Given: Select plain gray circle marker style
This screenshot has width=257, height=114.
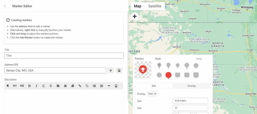Looking at the screenshot, I should (x=159, y=75).
